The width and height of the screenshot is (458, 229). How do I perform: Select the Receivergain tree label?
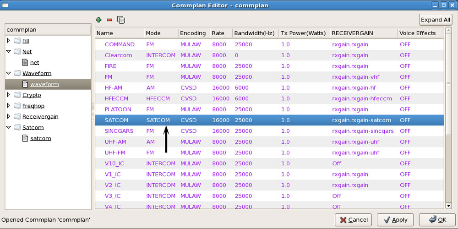pos(40,116)
